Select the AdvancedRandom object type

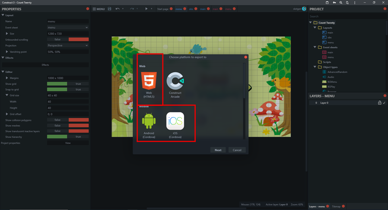pos(337,72)
